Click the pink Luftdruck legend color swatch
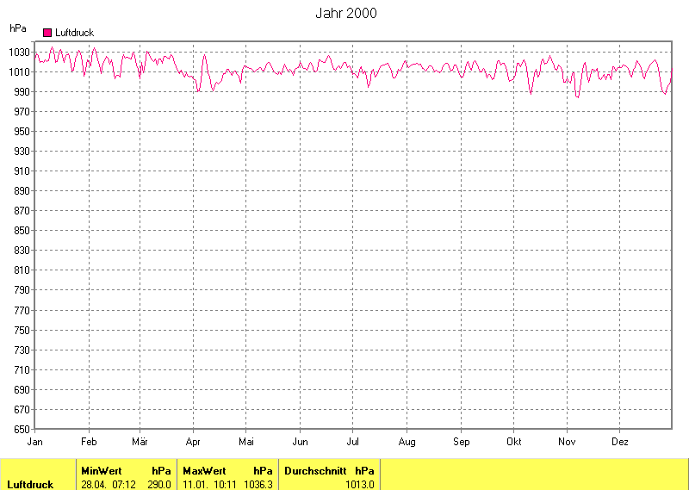 point(47,32)
